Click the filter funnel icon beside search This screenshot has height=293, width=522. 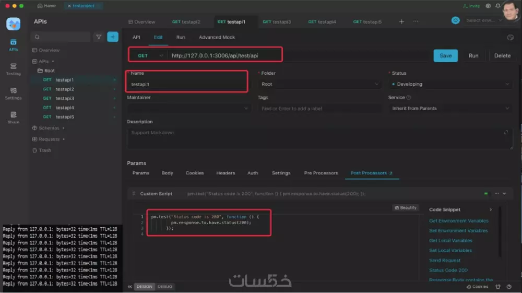tap(99, 37)
